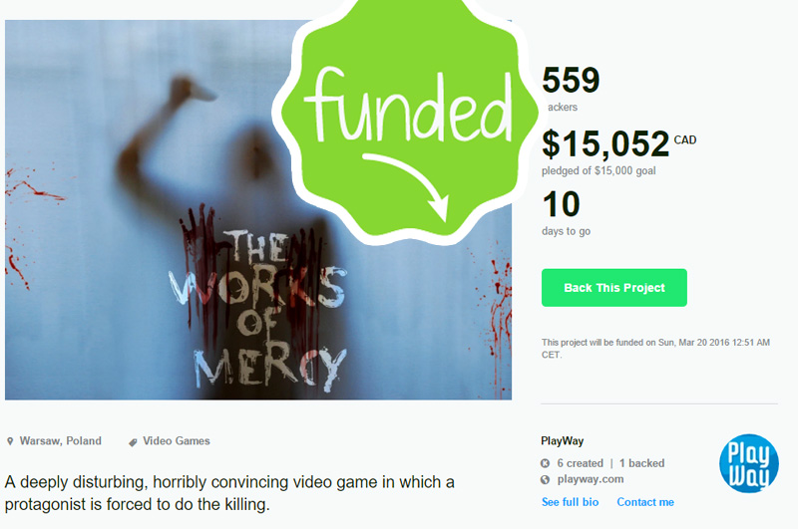Click the 559 backers count
Screen dimensions: 798x529
571,80
